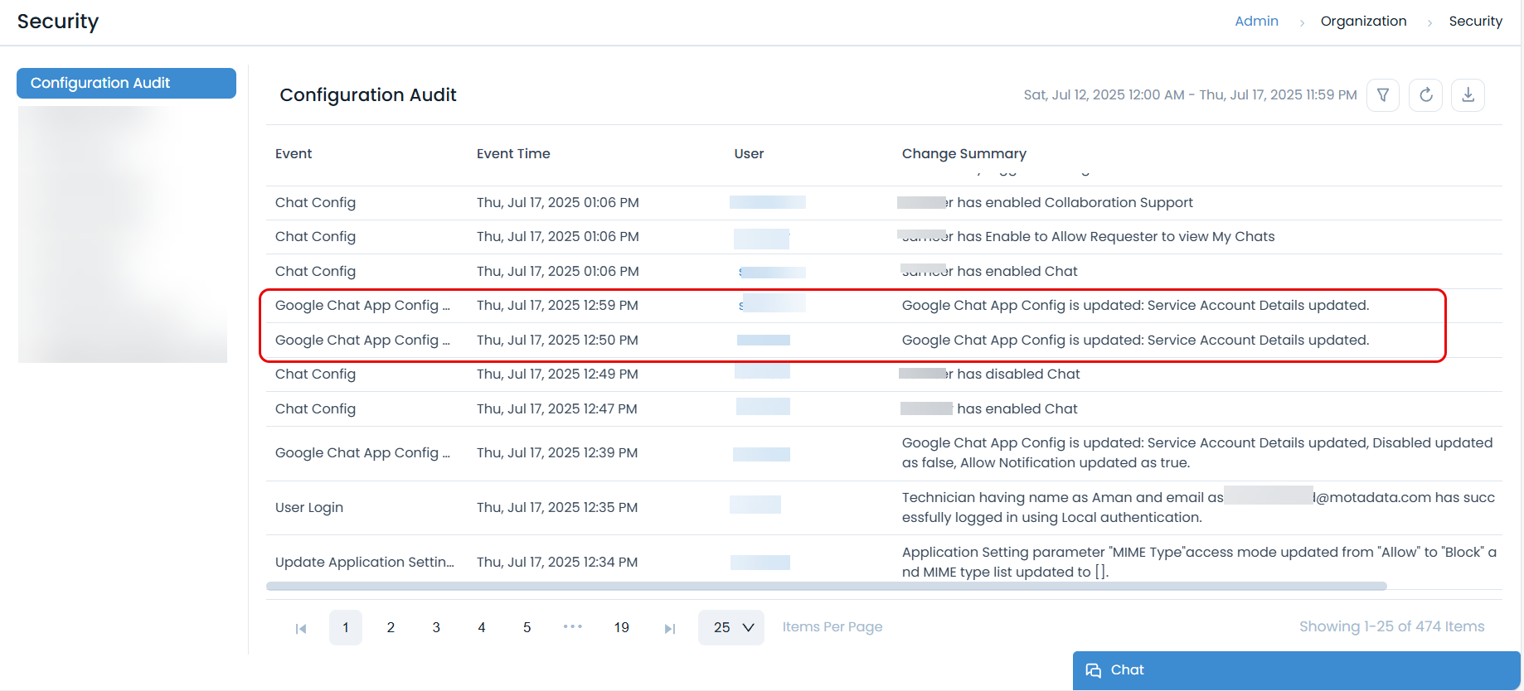Open the Chat panel bar
Image resolution: width=1524 pixels, height=691 pixels.
pyautogui.click(x=1295, y=670)
